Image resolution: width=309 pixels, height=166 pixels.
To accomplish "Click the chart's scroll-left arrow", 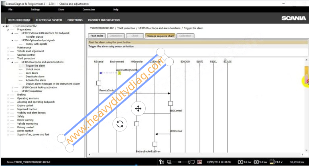I will coord(89,155).
